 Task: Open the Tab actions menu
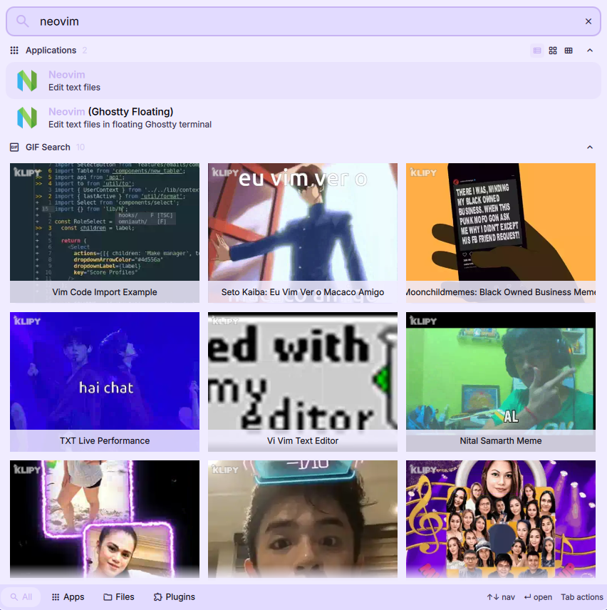tap(581, 596)
